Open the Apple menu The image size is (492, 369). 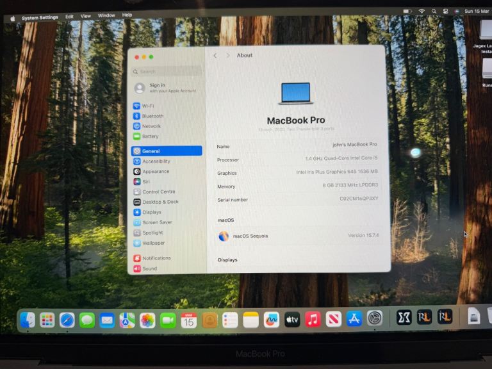(12, 18)
